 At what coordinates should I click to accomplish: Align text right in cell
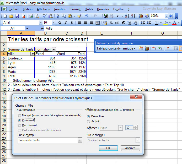point(92,23)
